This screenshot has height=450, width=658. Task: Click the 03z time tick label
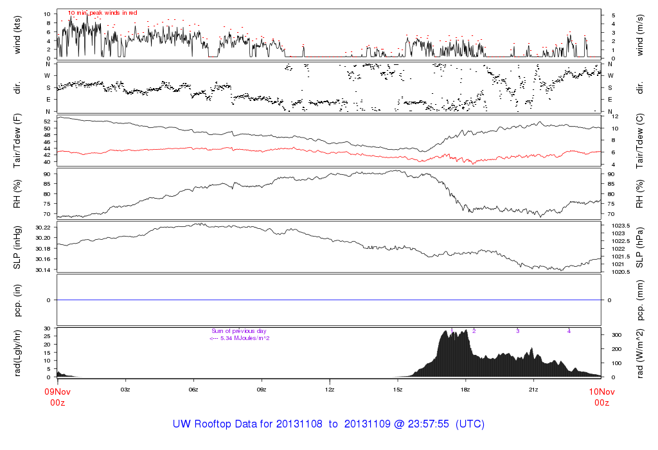coord(125,390)
